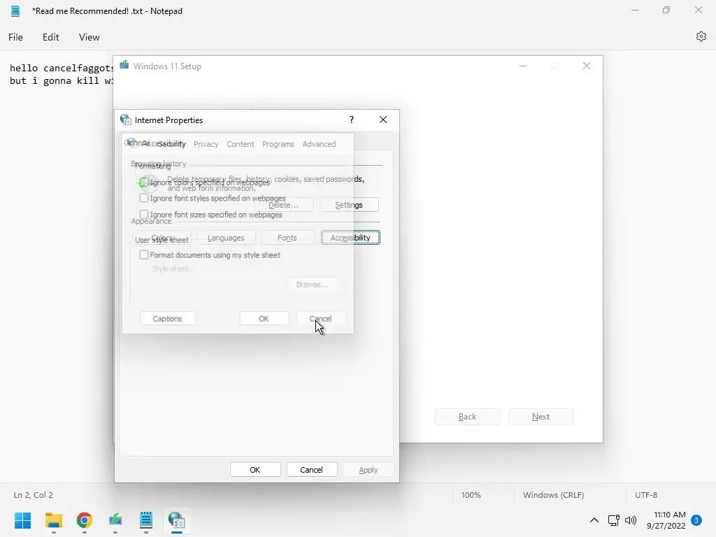The width and height of the screenshot is (716, 537).
Task: Open taskbar clock showing 11:10 AM
Action: [666, 520]
